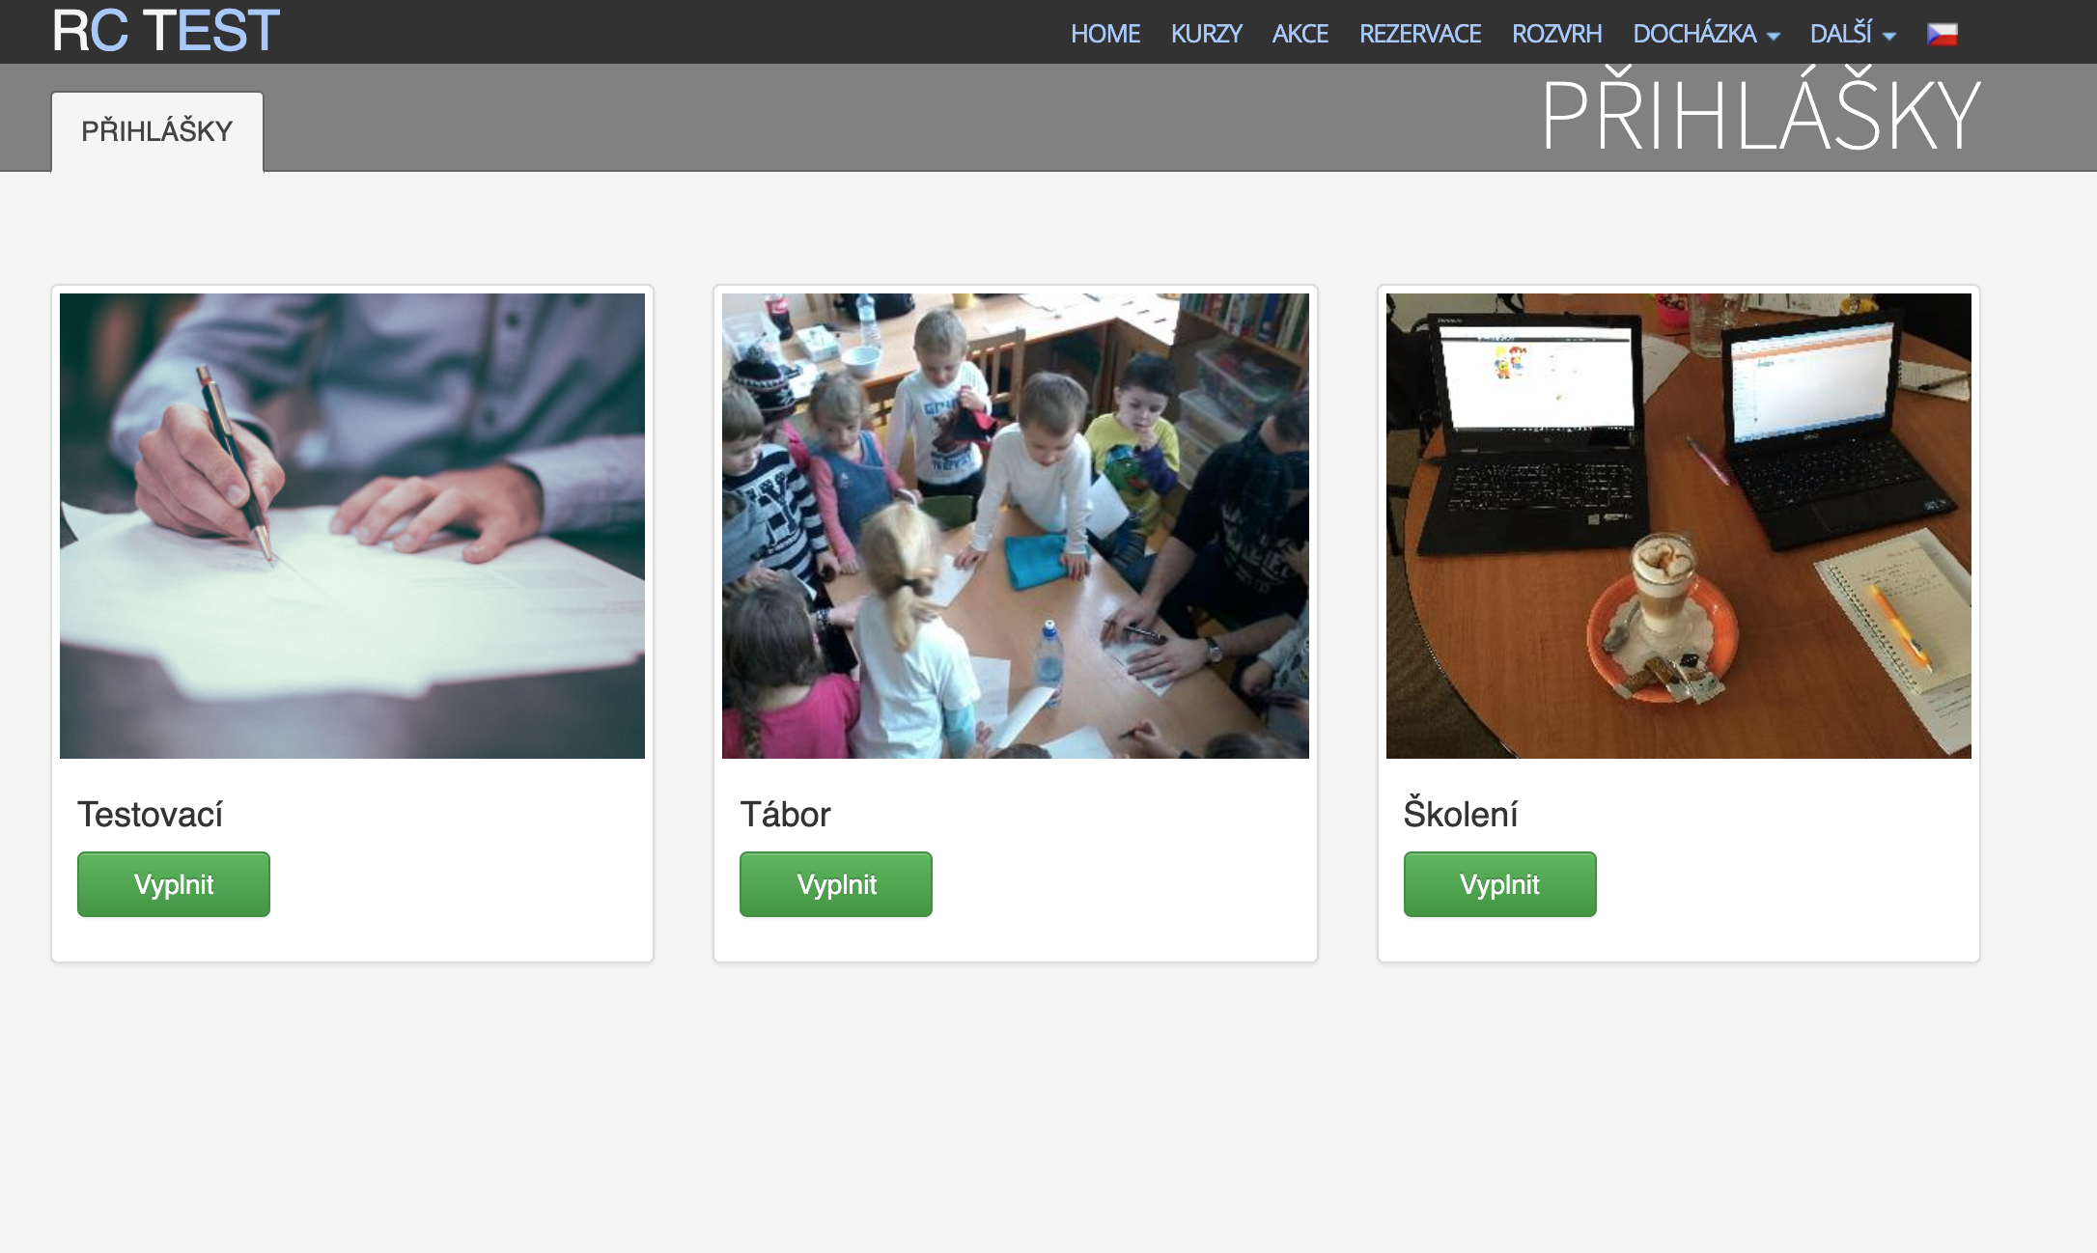Navigate to AKCE in the navbar
Viewport: 2097px width, 1253px height.
[x=1300, y=34]
